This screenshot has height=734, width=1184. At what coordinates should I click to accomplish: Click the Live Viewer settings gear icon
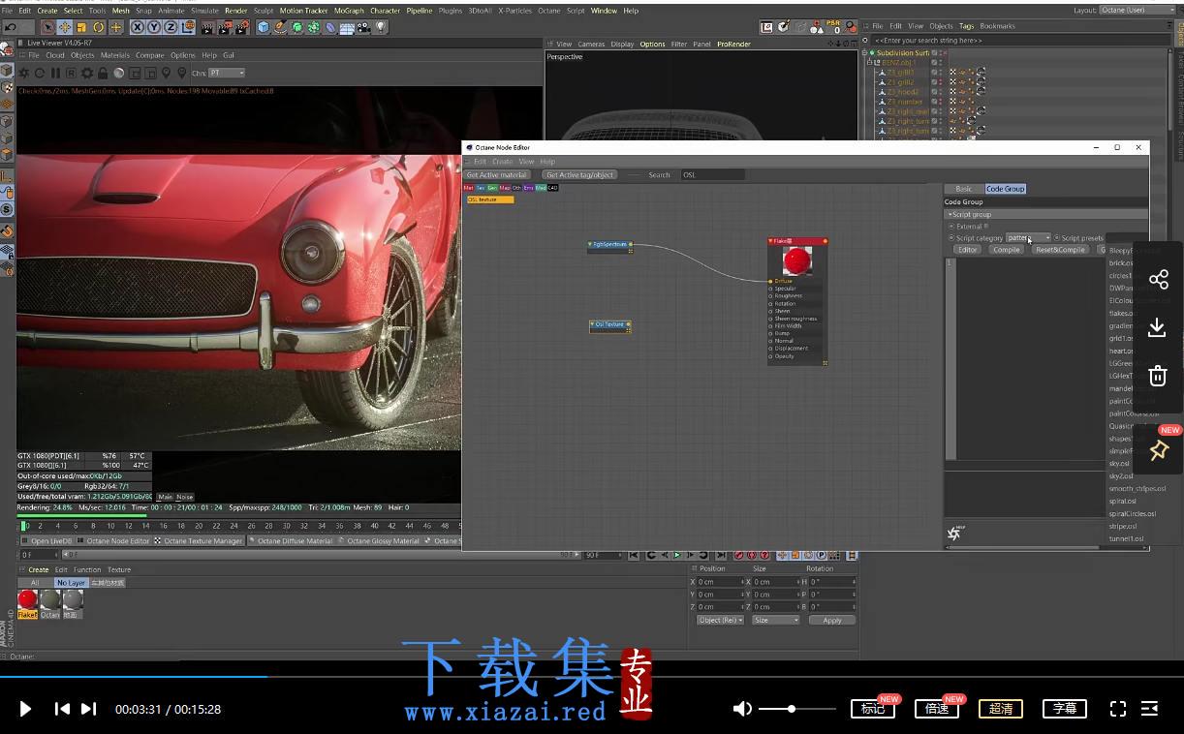tap(87, 73)
